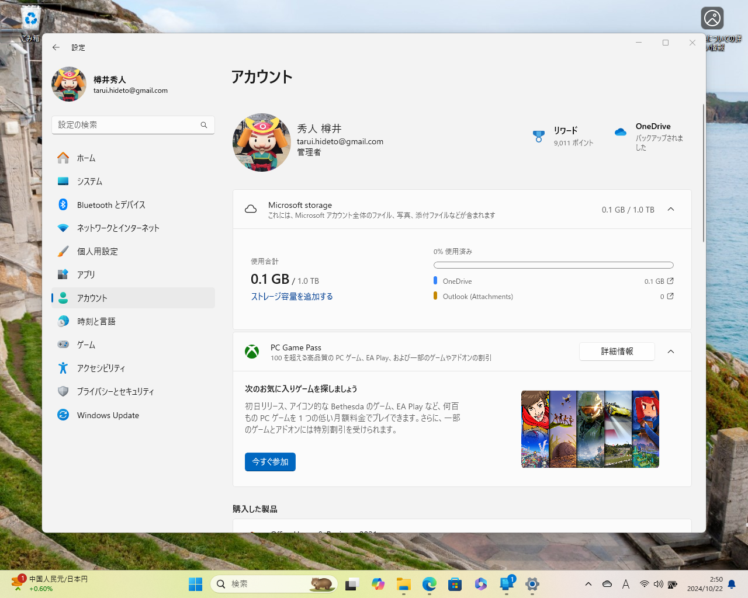Open Outlook (Attachments) external link icon
Viewport: 748px width, 598px height.
pos(670,296)
